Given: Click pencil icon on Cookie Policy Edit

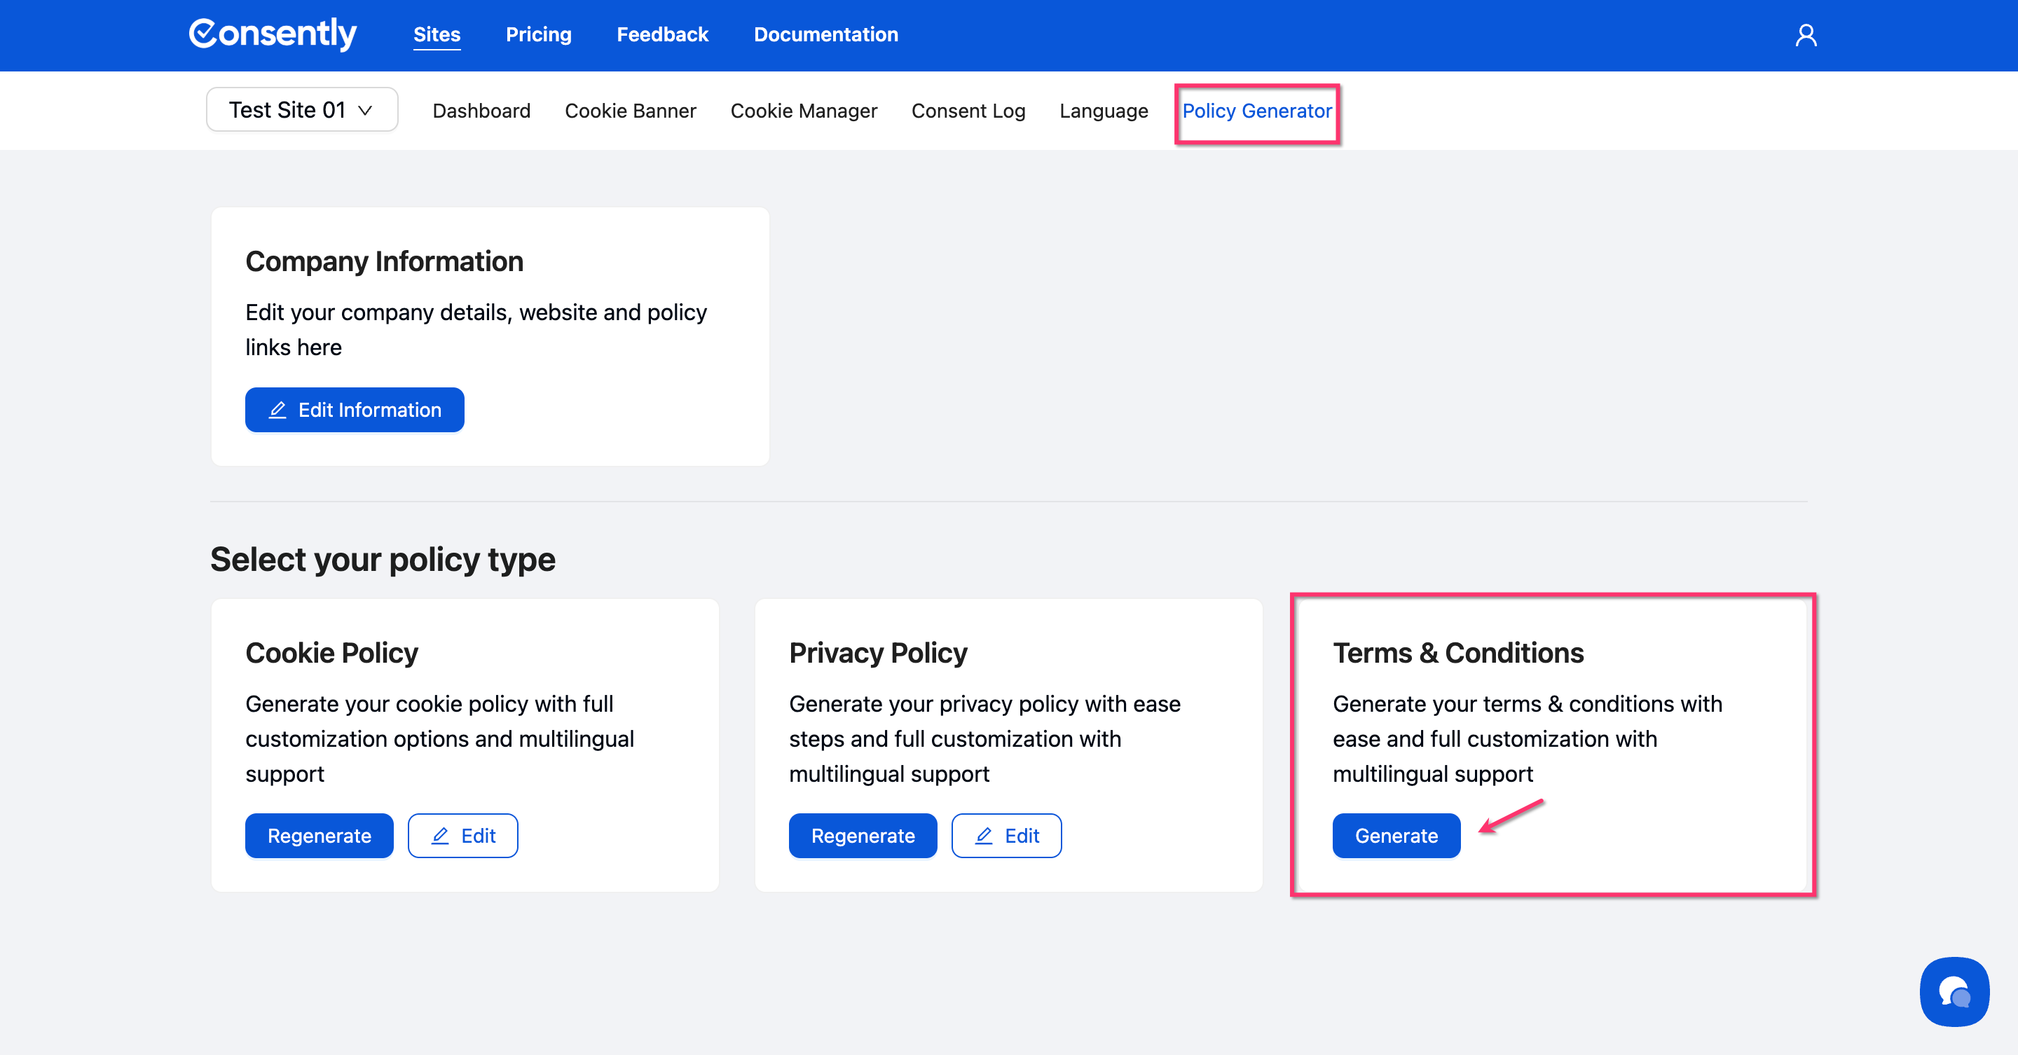Looking at the screenshot, I should point(440,836).
